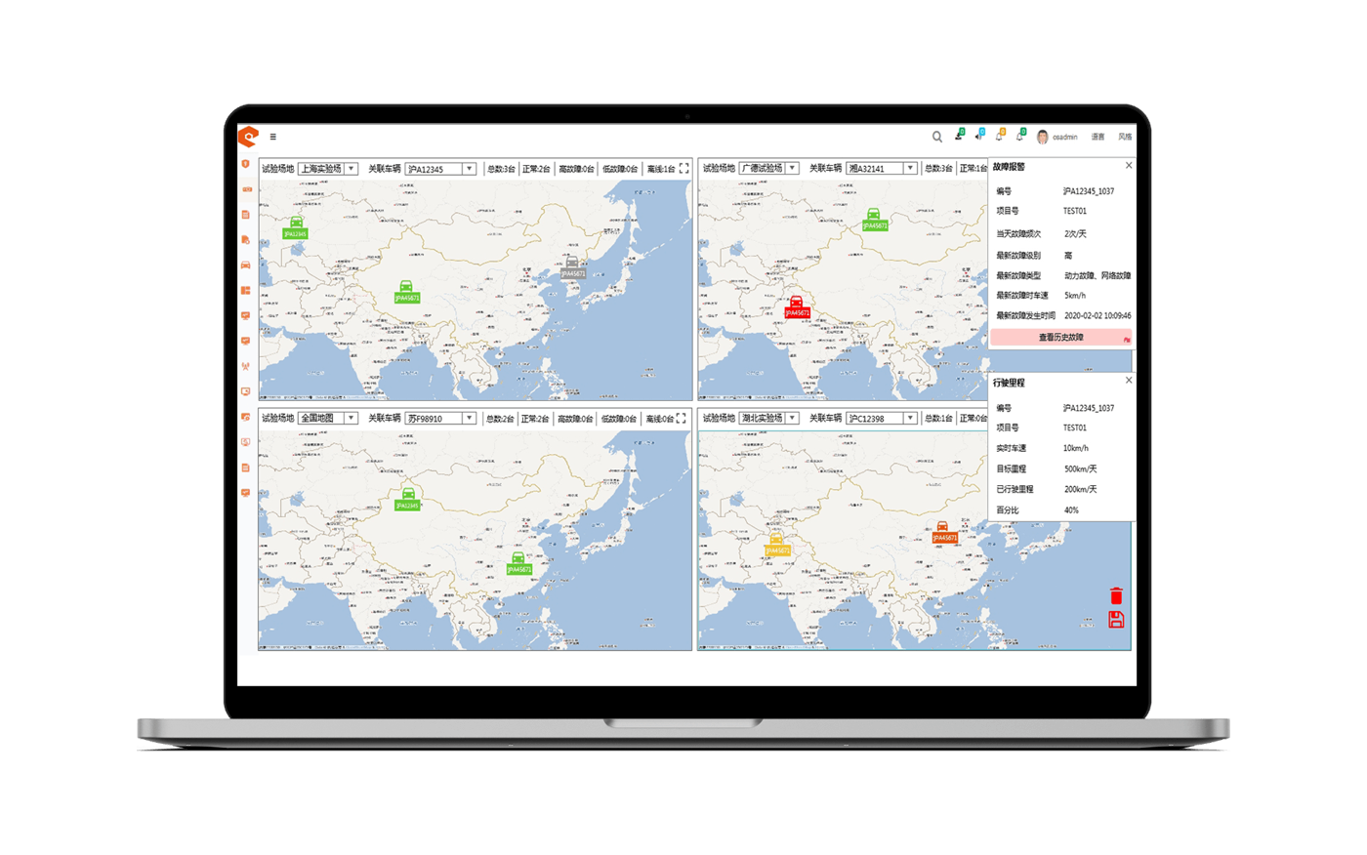Screen dimensions: 1367x855
Task: Click the osadmin user name
Action: click(1064, 138)
